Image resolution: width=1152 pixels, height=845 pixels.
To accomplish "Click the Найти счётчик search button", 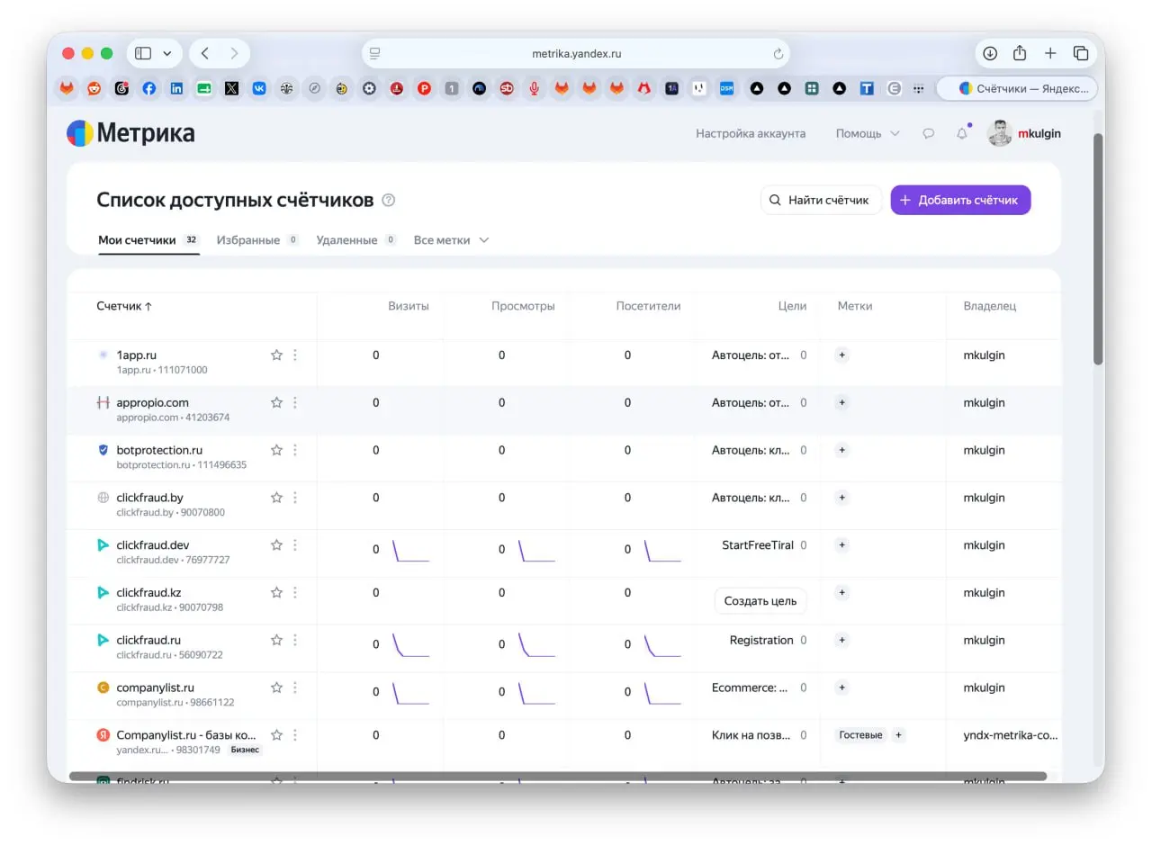I will (821, 200).
